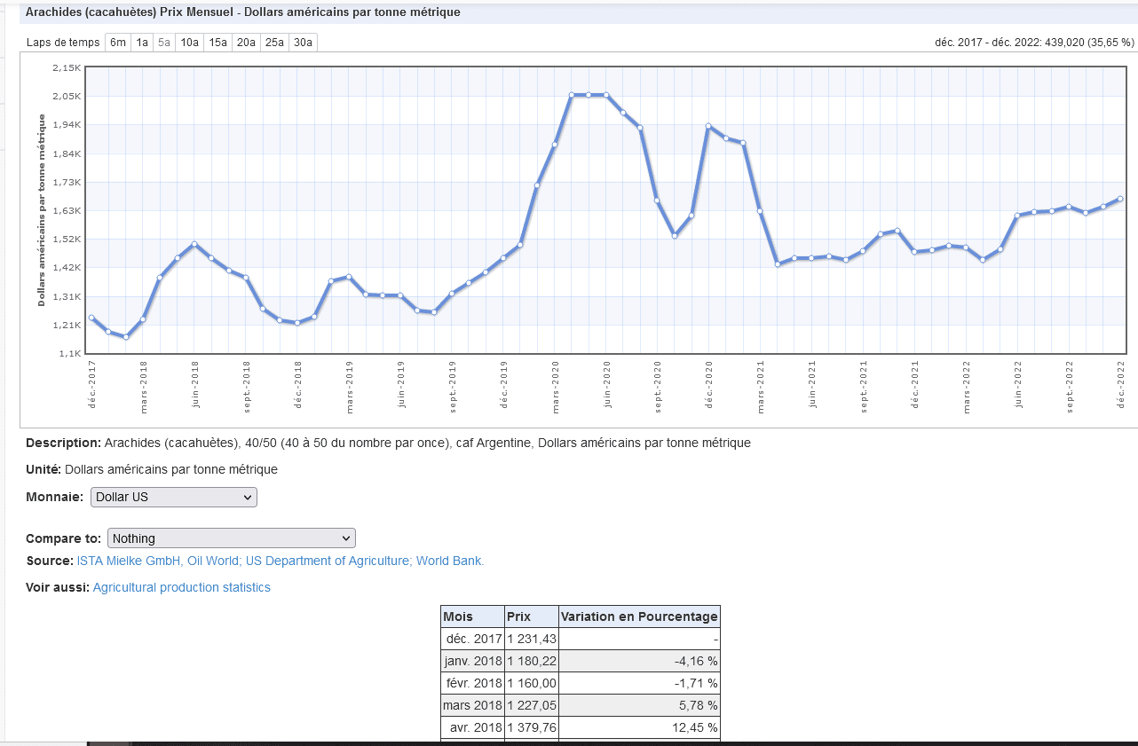Open Agricultural production statistics link
The width and height of the screenshot is (1138, 746).
[x=182, y=588]
